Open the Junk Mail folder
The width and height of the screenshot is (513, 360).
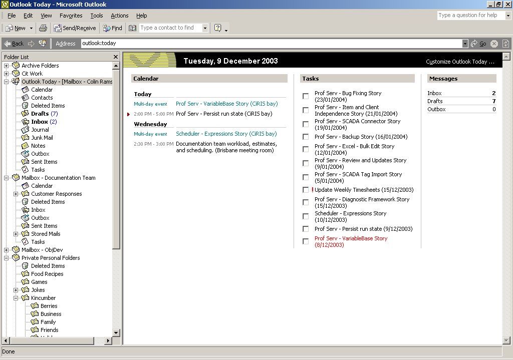[42, 138]
